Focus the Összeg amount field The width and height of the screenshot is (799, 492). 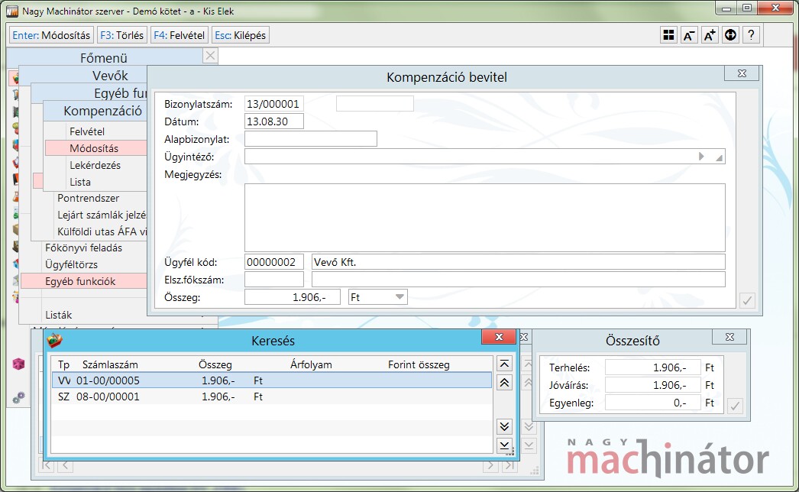click(293, 296)
